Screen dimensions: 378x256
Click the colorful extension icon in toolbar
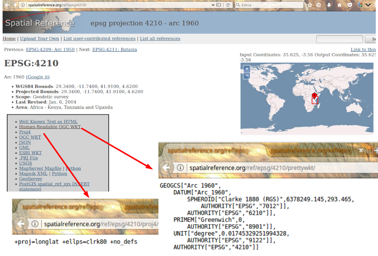pos(360,5)
